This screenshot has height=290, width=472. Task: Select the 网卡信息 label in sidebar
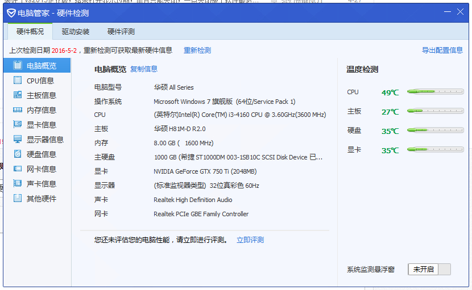click(42, 169)
